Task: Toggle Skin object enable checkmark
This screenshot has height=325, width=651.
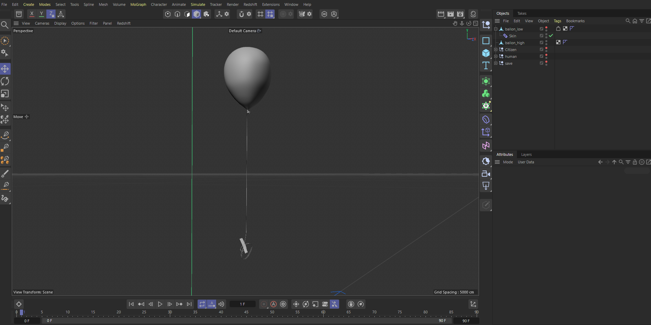Action: pos(551,36)
